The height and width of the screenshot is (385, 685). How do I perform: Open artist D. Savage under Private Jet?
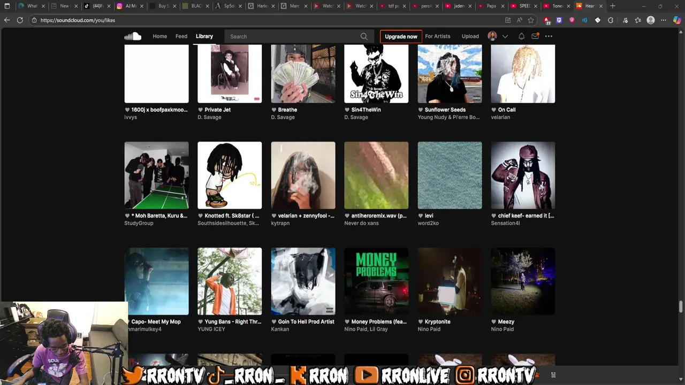pyautogui.click(x=209, y=117)
